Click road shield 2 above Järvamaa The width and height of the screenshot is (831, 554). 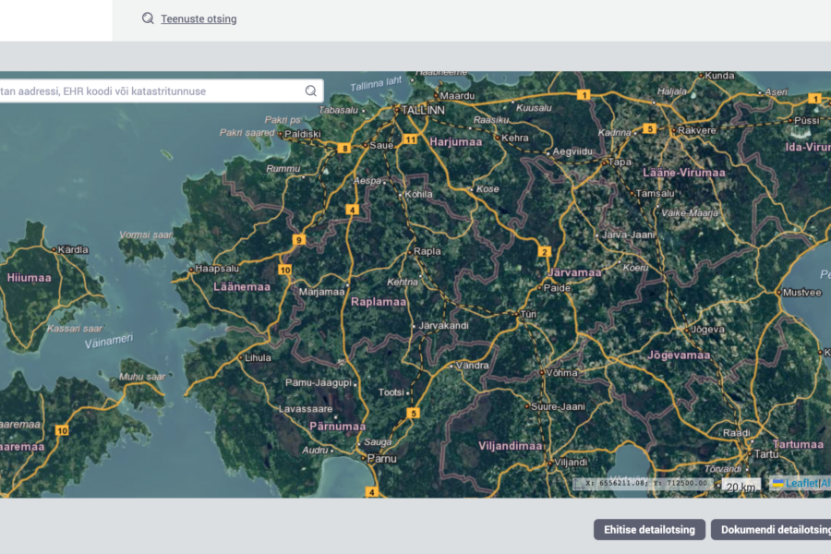[x=544, y=252]
